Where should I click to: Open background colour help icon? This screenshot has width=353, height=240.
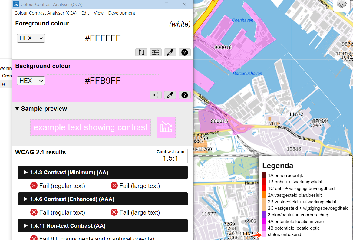coord(184,95)
